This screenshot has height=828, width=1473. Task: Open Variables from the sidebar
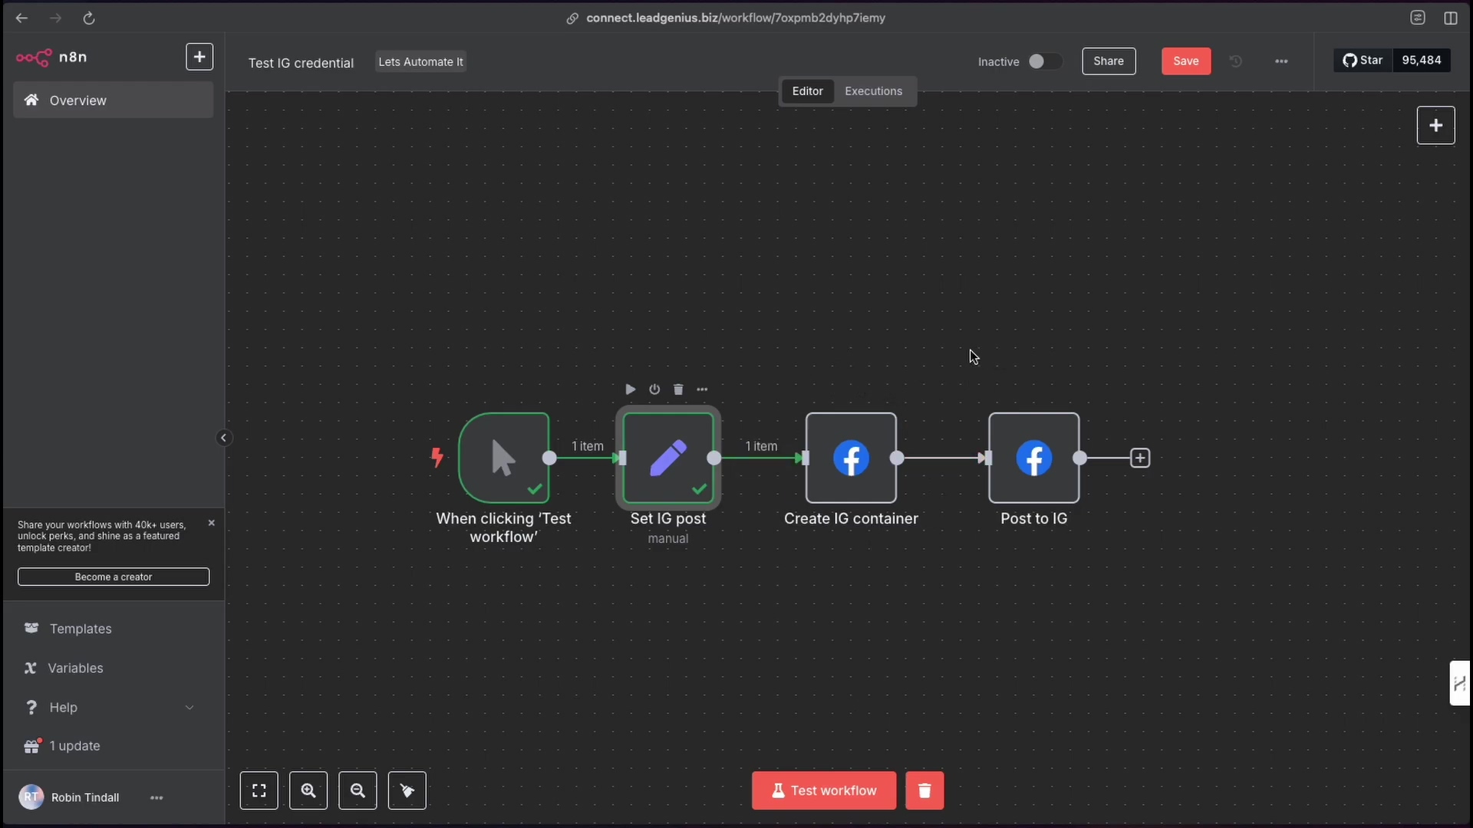click(x=75, y=668)
